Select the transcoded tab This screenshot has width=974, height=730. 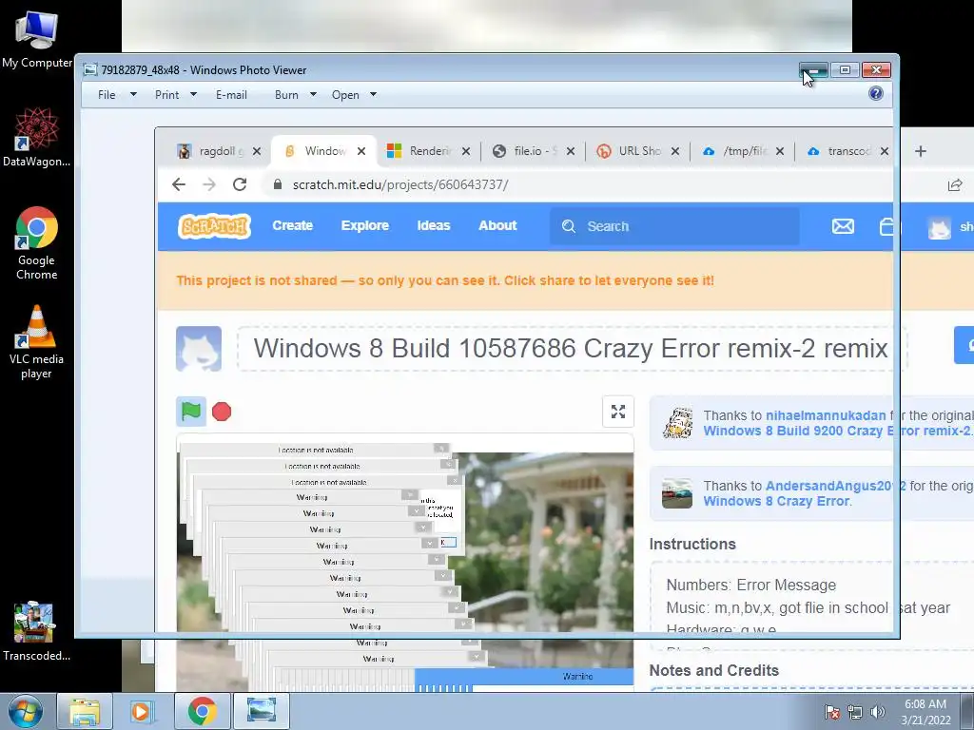point(839,151)
